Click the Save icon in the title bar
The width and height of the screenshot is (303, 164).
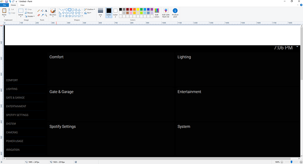7,1
